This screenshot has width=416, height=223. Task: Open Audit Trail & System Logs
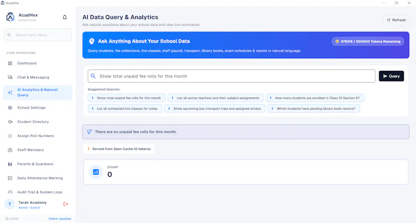(x=37, y=192)
